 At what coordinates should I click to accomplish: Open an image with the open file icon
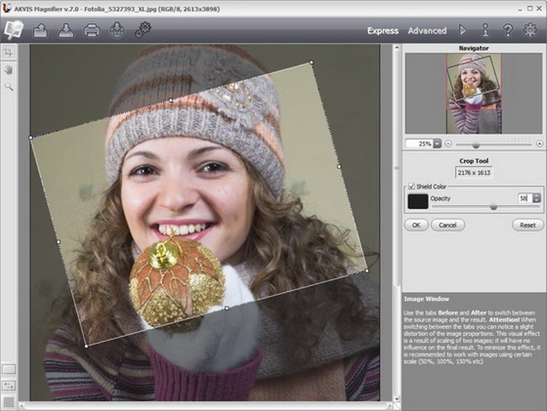point(40,30)
